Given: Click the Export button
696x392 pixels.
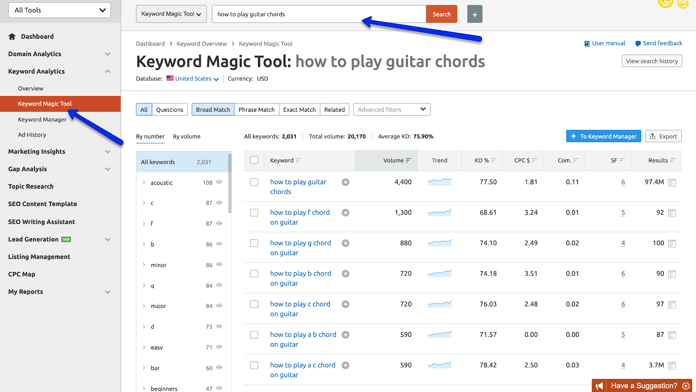Looking at the screenshot, I should click(x=663, y=136).
